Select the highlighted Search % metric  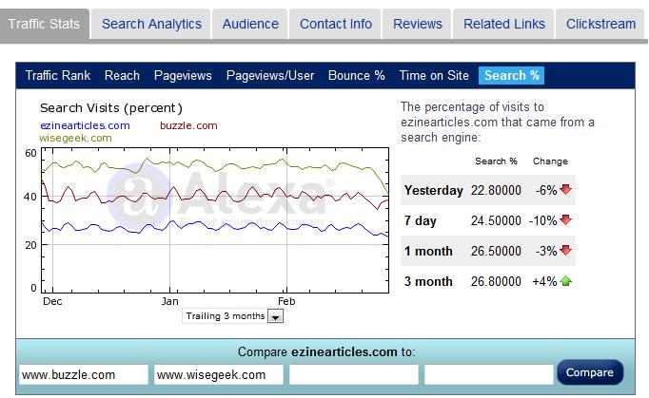click(x=512, y=76)
